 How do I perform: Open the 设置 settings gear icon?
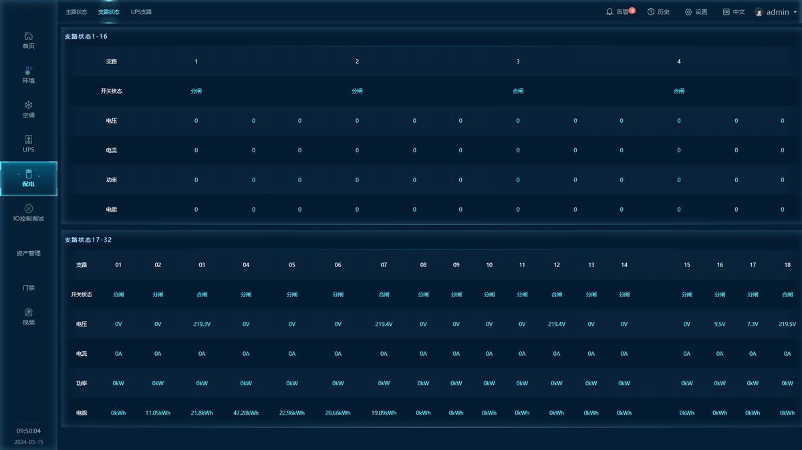[x=688, y=12]
